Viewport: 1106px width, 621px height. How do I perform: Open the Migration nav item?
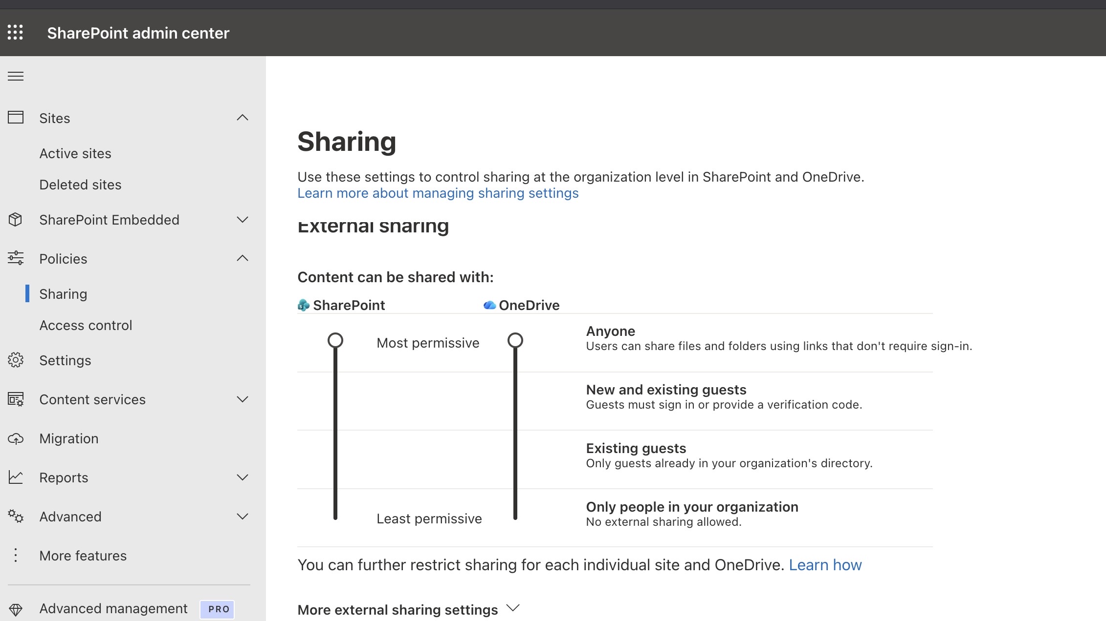pos(69,438)
